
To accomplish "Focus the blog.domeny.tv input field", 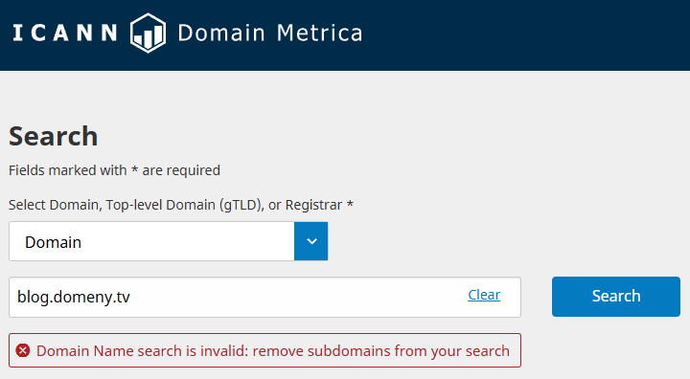I will (x=264, y=298).
